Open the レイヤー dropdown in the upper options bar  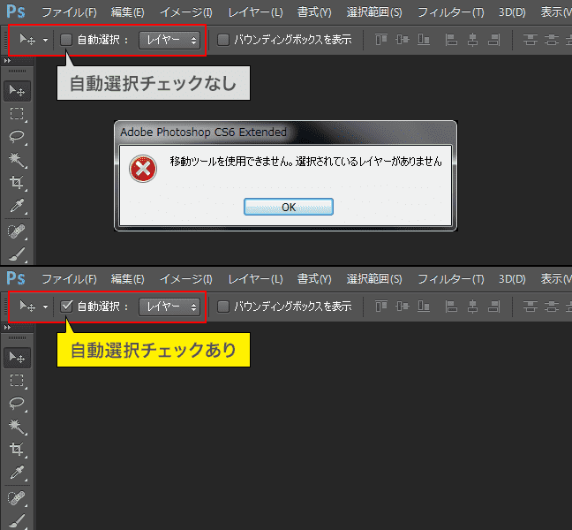point(170,40)
